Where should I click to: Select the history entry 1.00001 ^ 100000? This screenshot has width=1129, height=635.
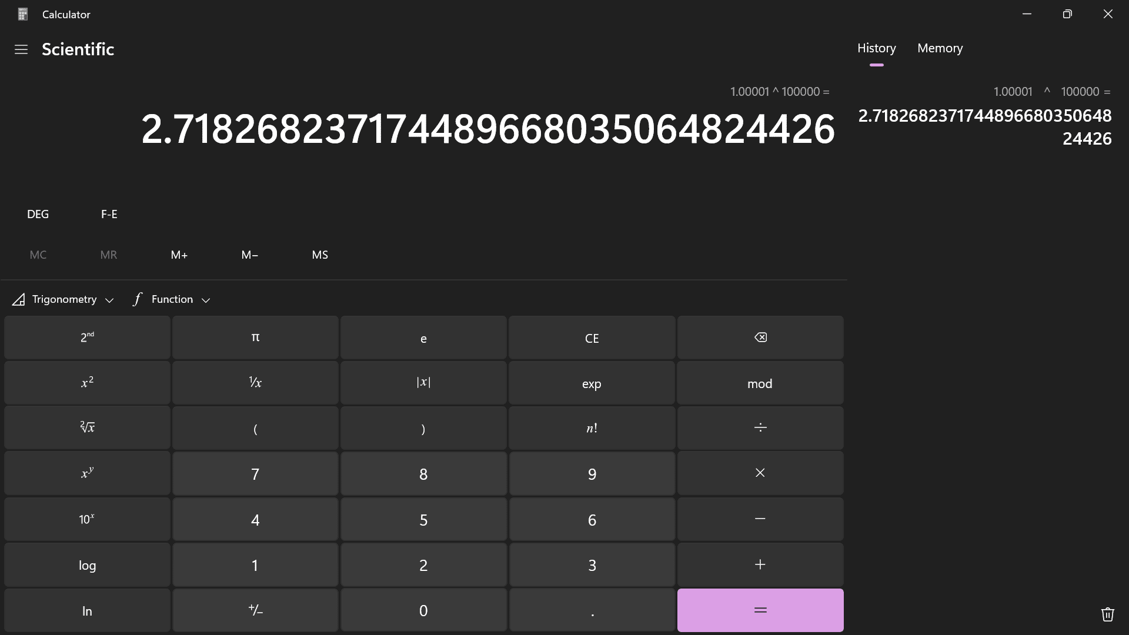point(985,116)
